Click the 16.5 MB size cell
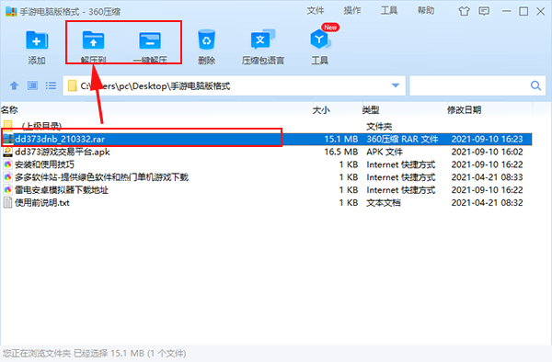Screen dimensions: 552x362 click(341, 152)
